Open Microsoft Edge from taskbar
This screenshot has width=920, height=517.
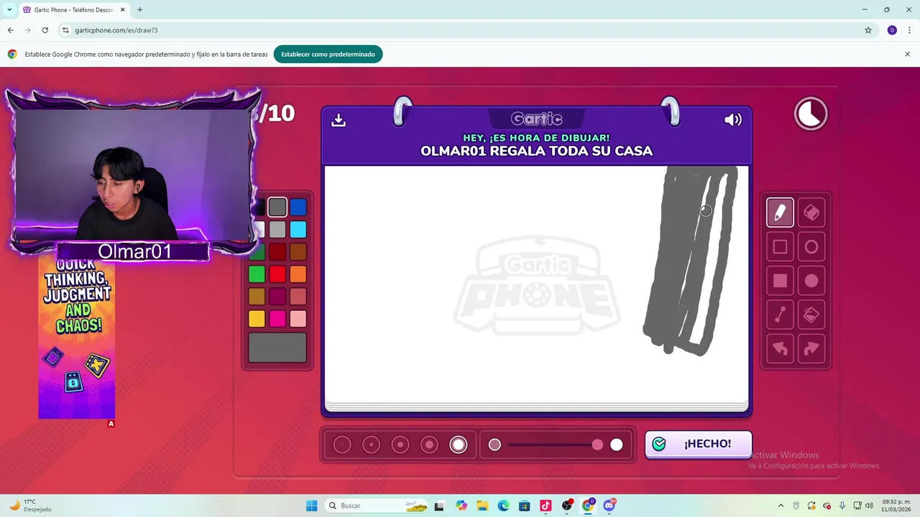tap(503, 506)
